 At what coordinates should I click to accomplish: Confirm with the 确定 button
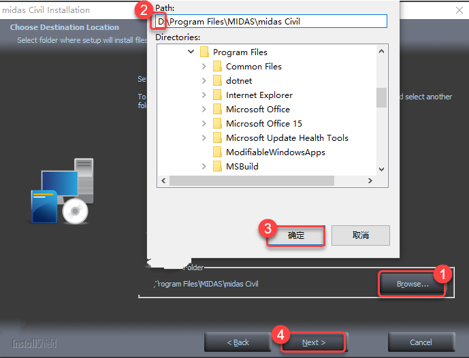296,235
